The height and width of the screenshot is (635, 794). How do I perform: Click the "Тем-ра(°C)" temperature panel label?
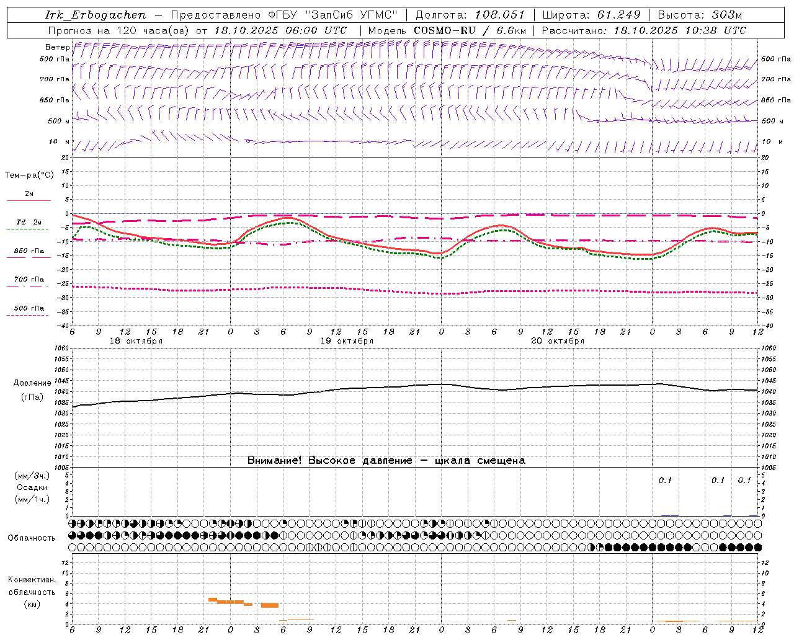(x=29, y=175)
